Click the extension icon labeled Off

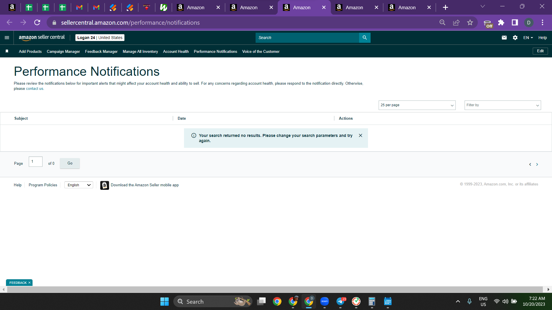[x=488, y=24]
